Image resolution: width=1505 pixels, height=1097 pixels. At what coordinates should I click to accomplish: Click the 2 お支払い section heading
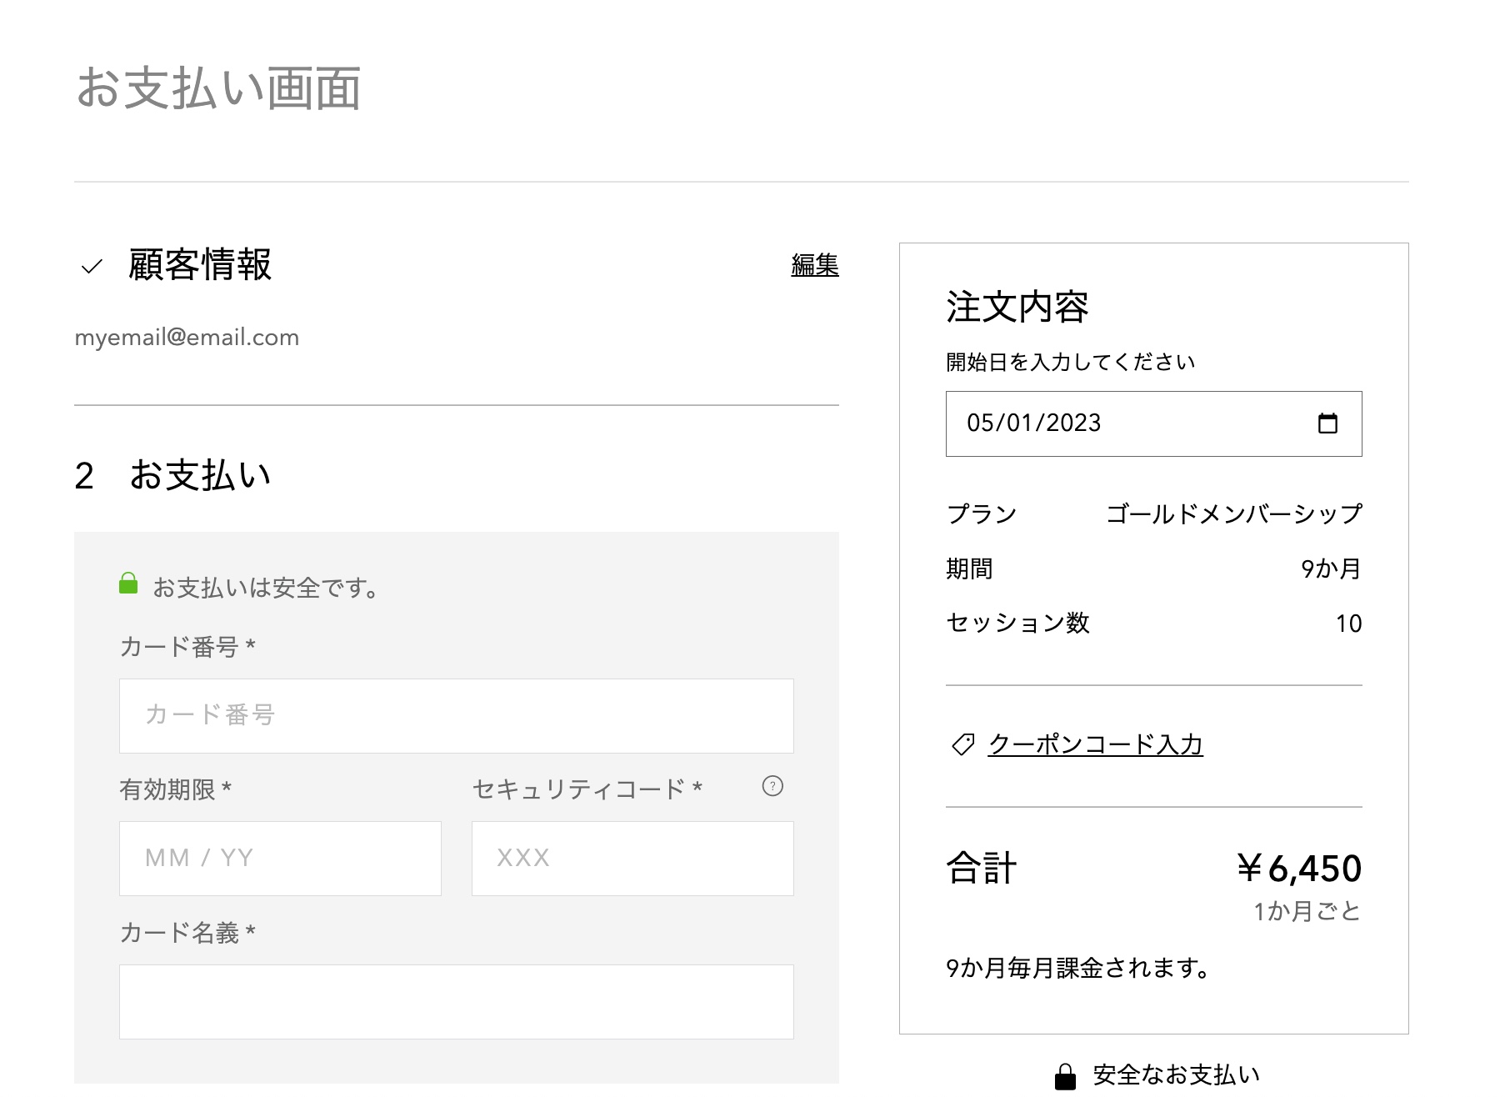point(173,476)
